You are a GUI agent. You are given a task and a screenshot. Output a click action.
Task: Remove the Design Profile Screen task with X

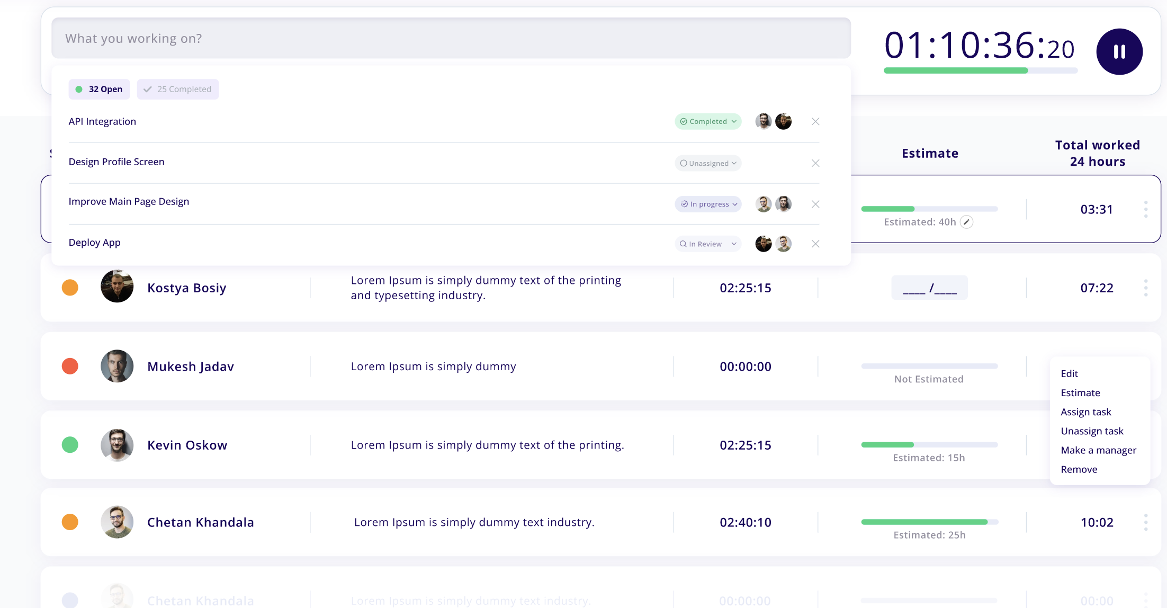[x=815, y=163]
